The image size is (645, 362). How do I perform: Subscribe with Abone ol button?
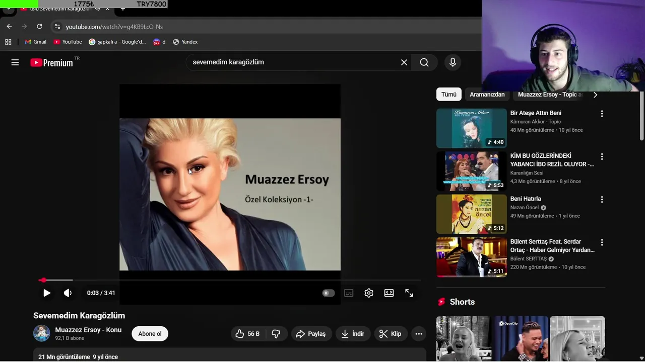pyautogui.click(x=150, y=334)
